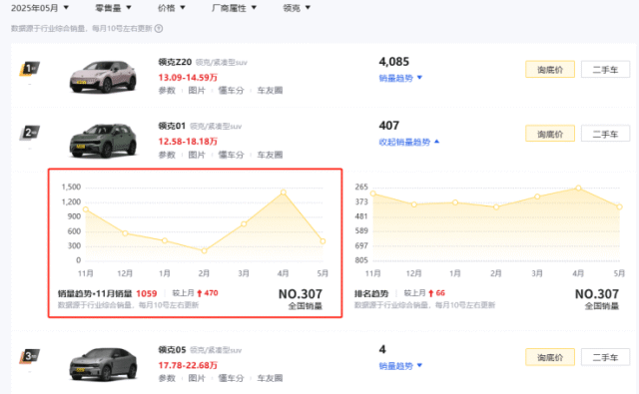Click 询底价 button for 领克Z20

point(550,70)
